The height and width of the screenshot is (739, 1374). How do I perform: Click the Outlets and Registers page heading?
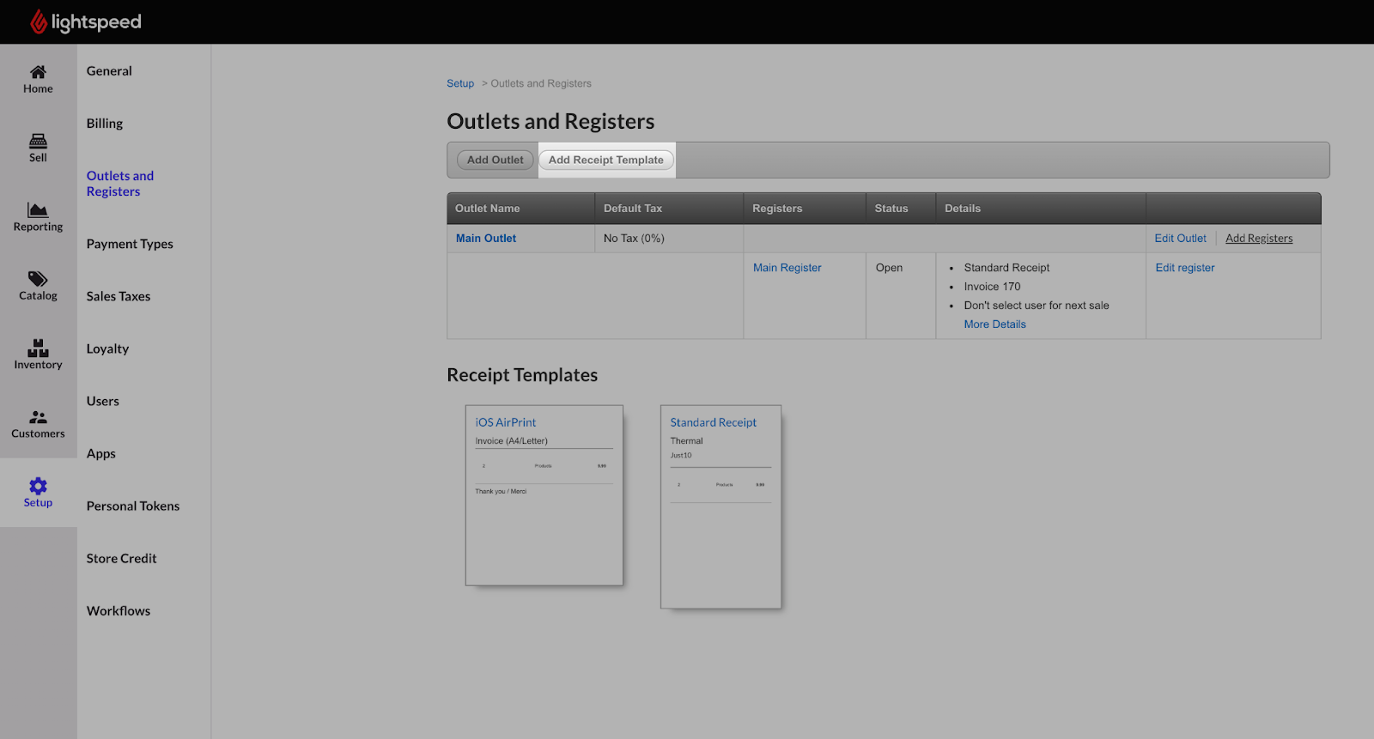[x=550, y=121]
